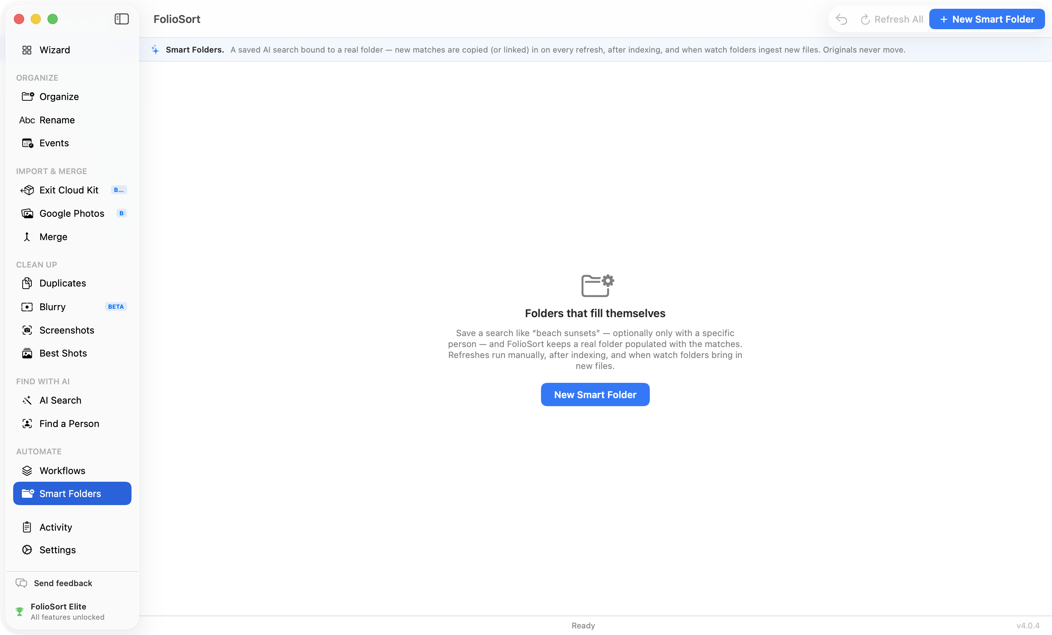This screenshot has height=635, width=1052.
Task: Open the Workflows stack icon
Action: coord(27,470)
